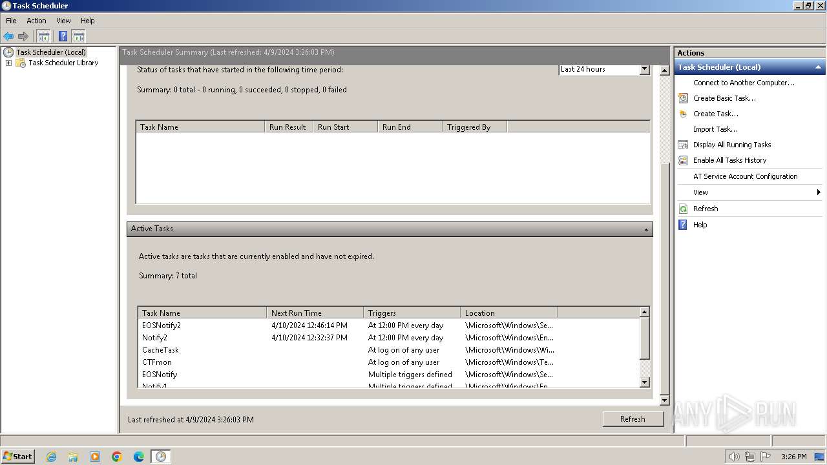This screenshot has height=465, width=827.
Task: Click the Help icon in Actions pane
Action: (683, 225)
